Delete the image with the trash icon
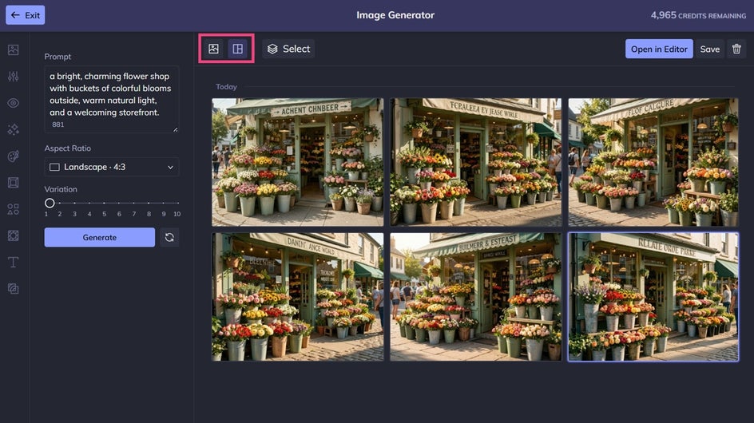 tap(736, 49)
